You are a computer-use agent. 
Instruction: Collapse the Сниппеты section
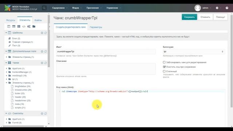pos(6,114)
